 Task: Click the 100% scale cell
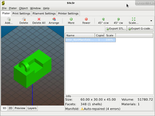click(109, 40)
